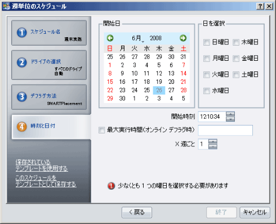Increase X 週ごと value with up spinner
Screen dimensions: 276x224
click(213, 141)
